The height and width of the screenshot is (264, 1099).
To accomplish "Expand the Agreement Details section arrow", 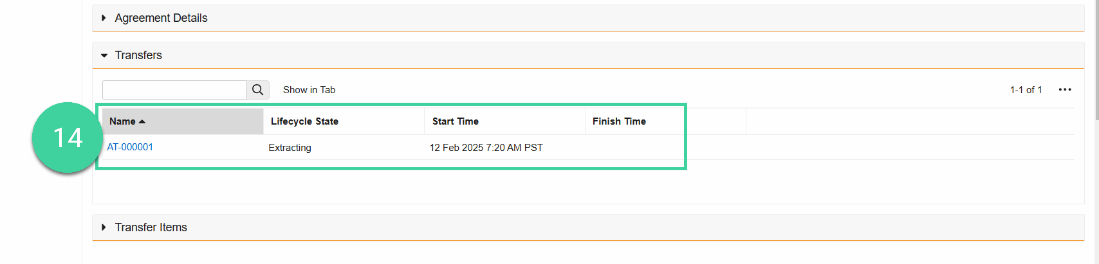I will [104, 18].
